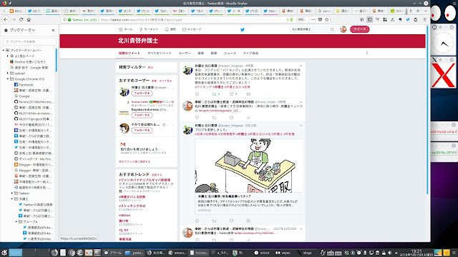458x257 pixels.
Task: Click the Twitter extension icon in toolbar
Action: pos(408,19)
